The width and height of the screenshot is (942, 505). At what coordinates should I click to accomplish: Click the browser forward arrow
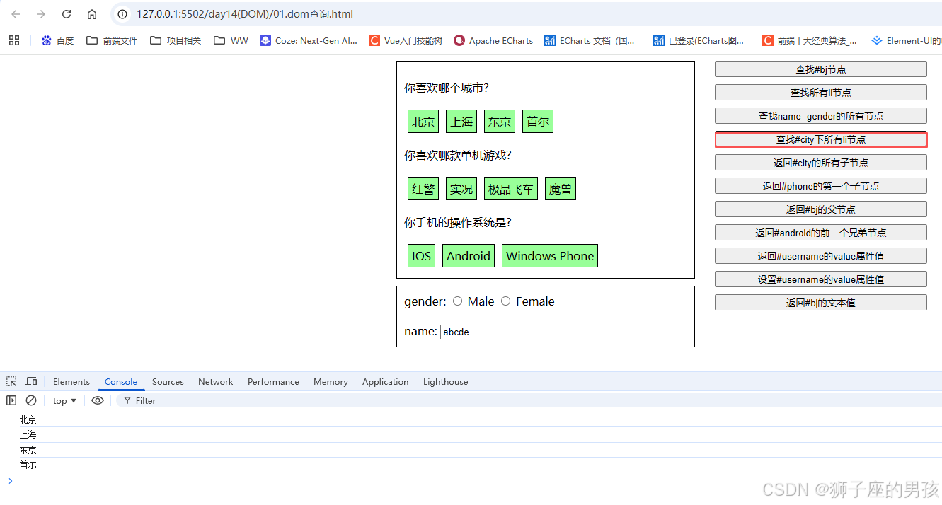point(41,14)
